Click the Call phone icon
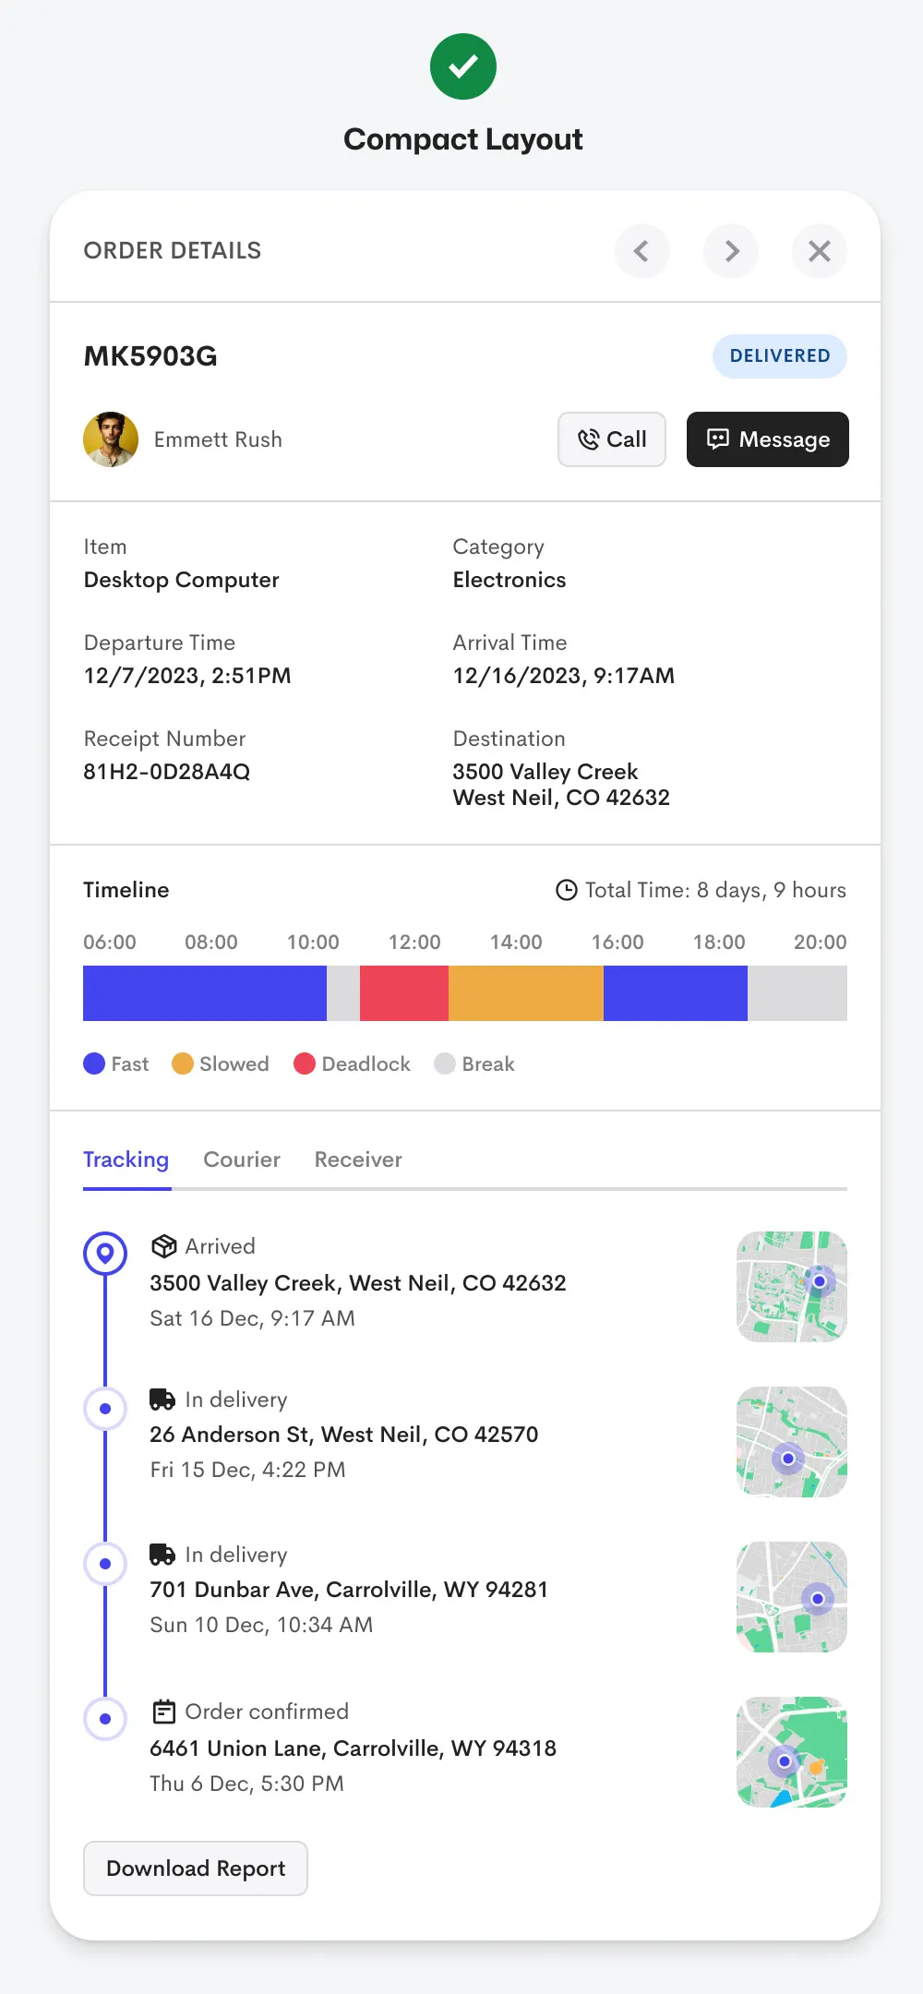This screenshot has height=1994, width=923. tap(588, 440)
